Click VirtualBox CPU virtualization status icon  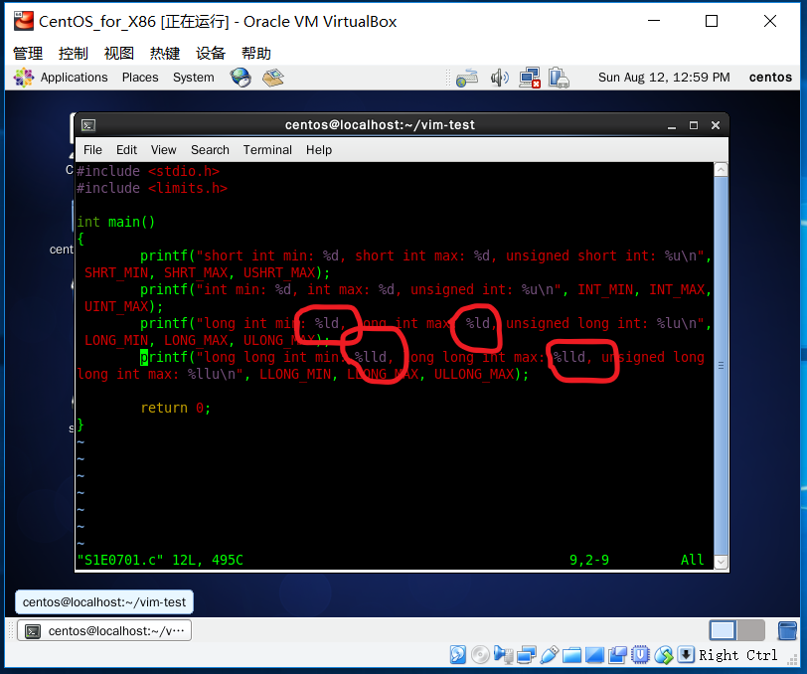[640, 655]
